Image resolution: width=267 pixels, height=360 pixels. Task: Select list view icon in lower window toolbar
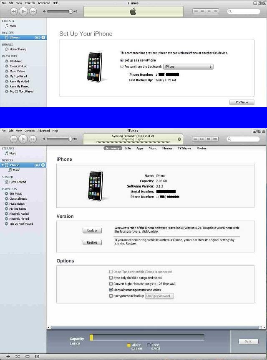click(x=195, y=139)
